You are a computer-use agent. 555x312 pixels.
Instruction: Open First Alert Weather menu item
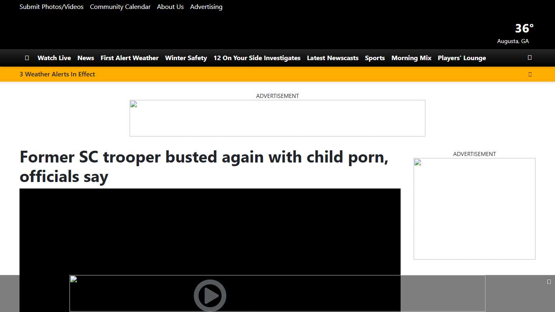pyautogui.click(x=130, y=58)
